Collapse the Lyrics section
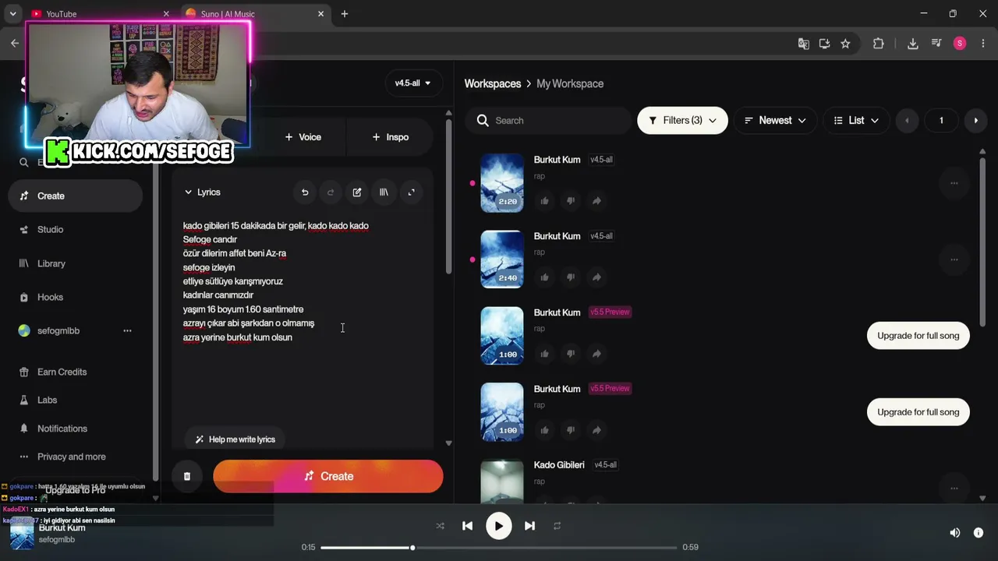The height and width of the screenshot is (561, 998). point(202,192)
